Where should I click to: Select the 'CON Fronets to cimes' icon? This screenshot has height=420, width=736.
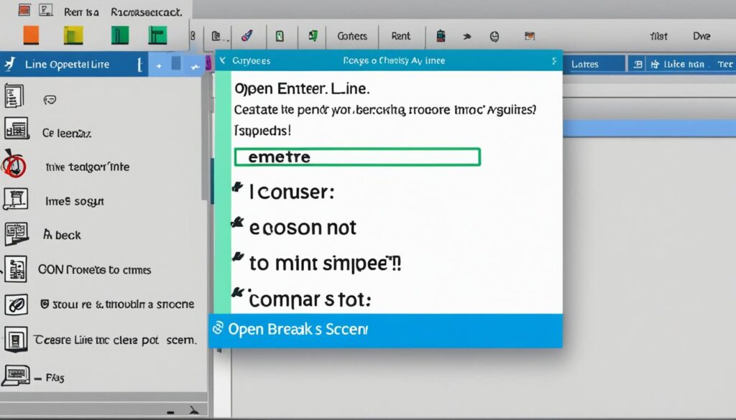point(16,269)
